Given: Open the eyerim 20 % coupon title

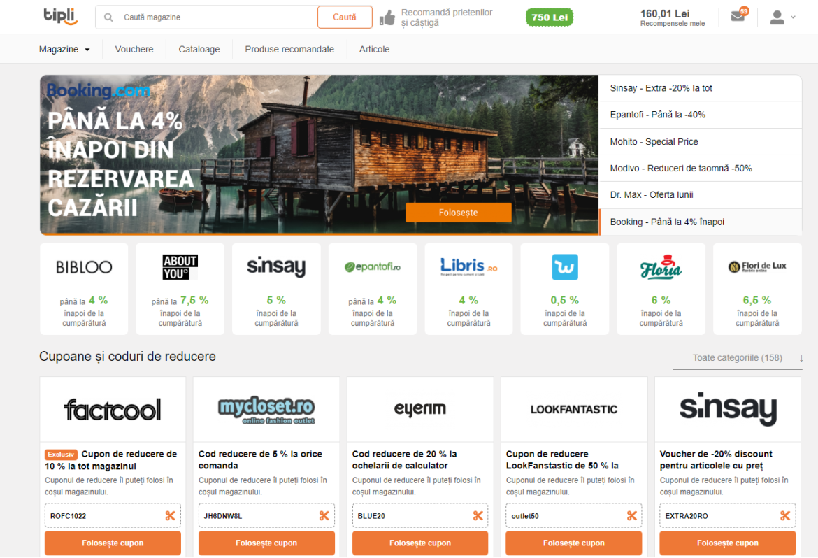Looking at the screenshot, I should [x=404, y=460].
